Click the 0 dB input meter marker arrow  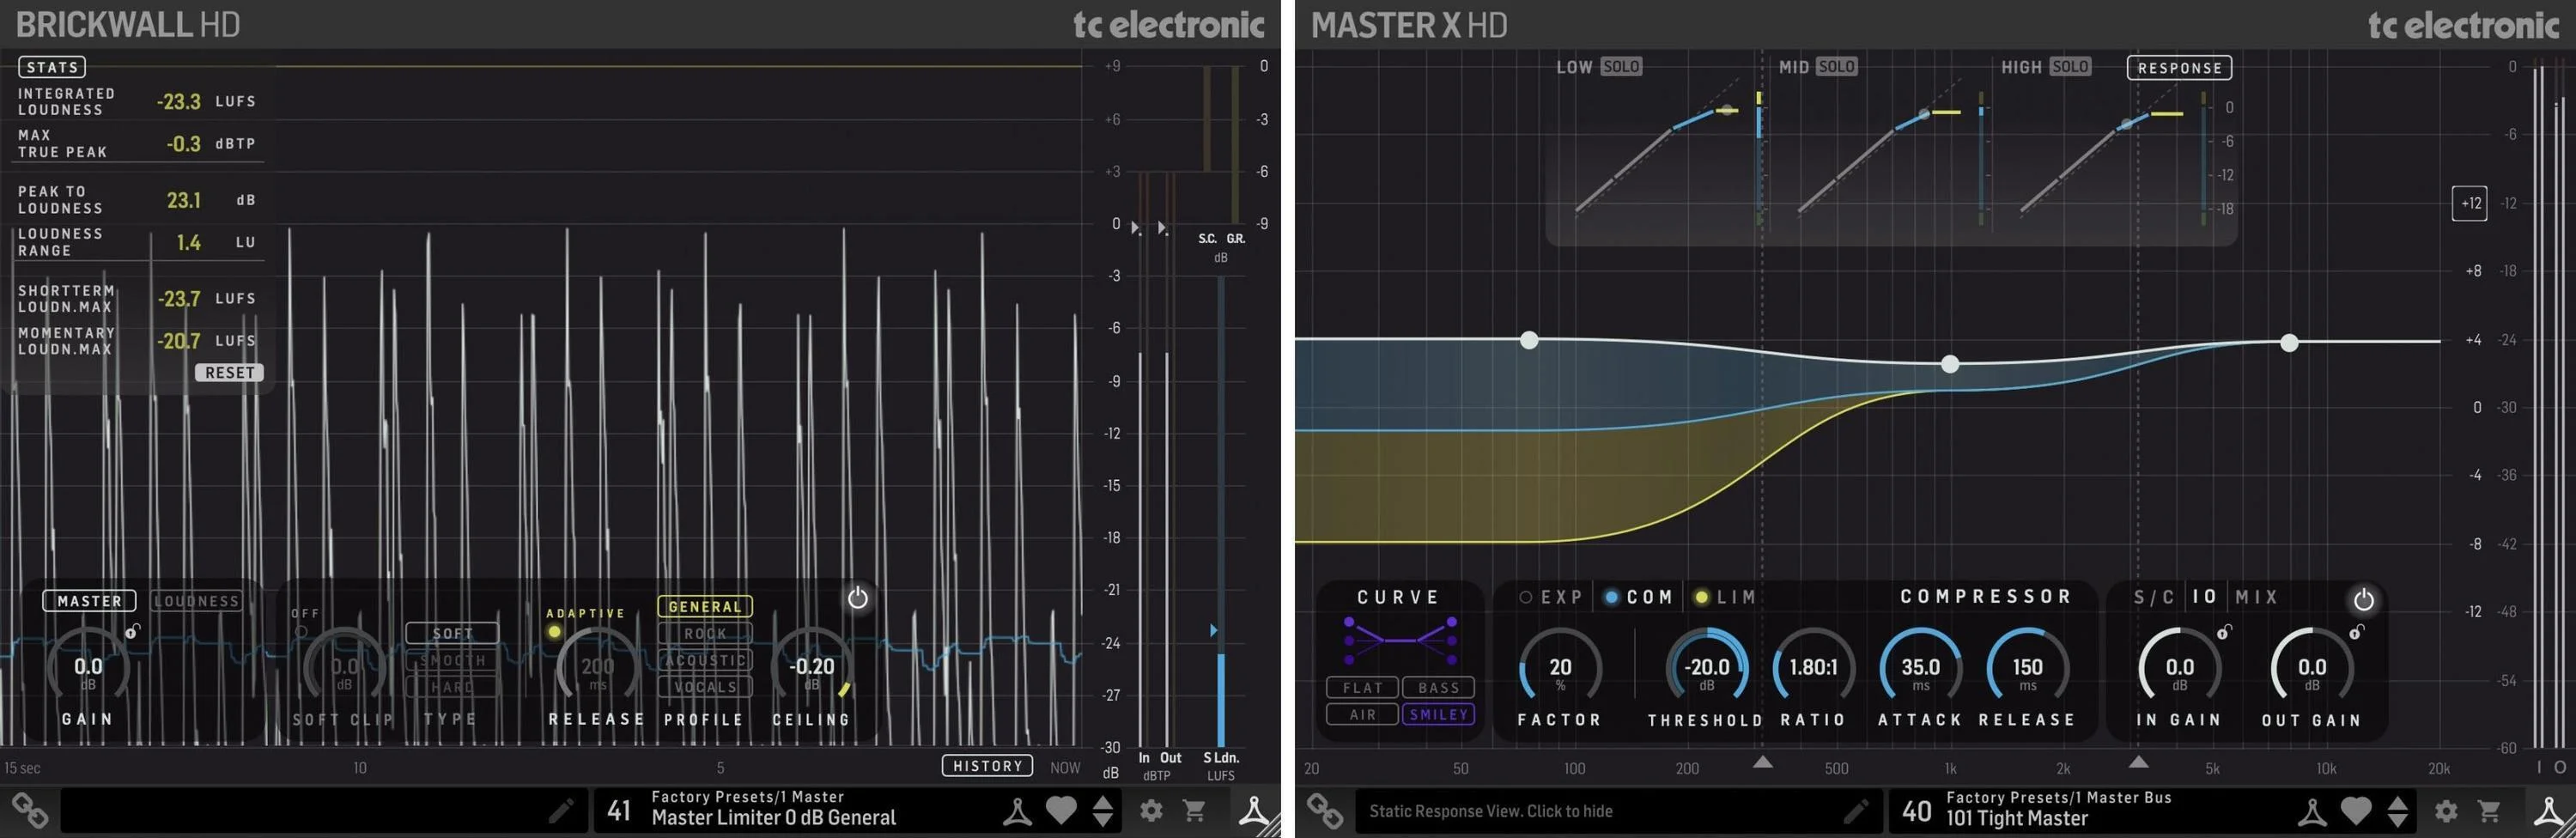(1136, 228)
